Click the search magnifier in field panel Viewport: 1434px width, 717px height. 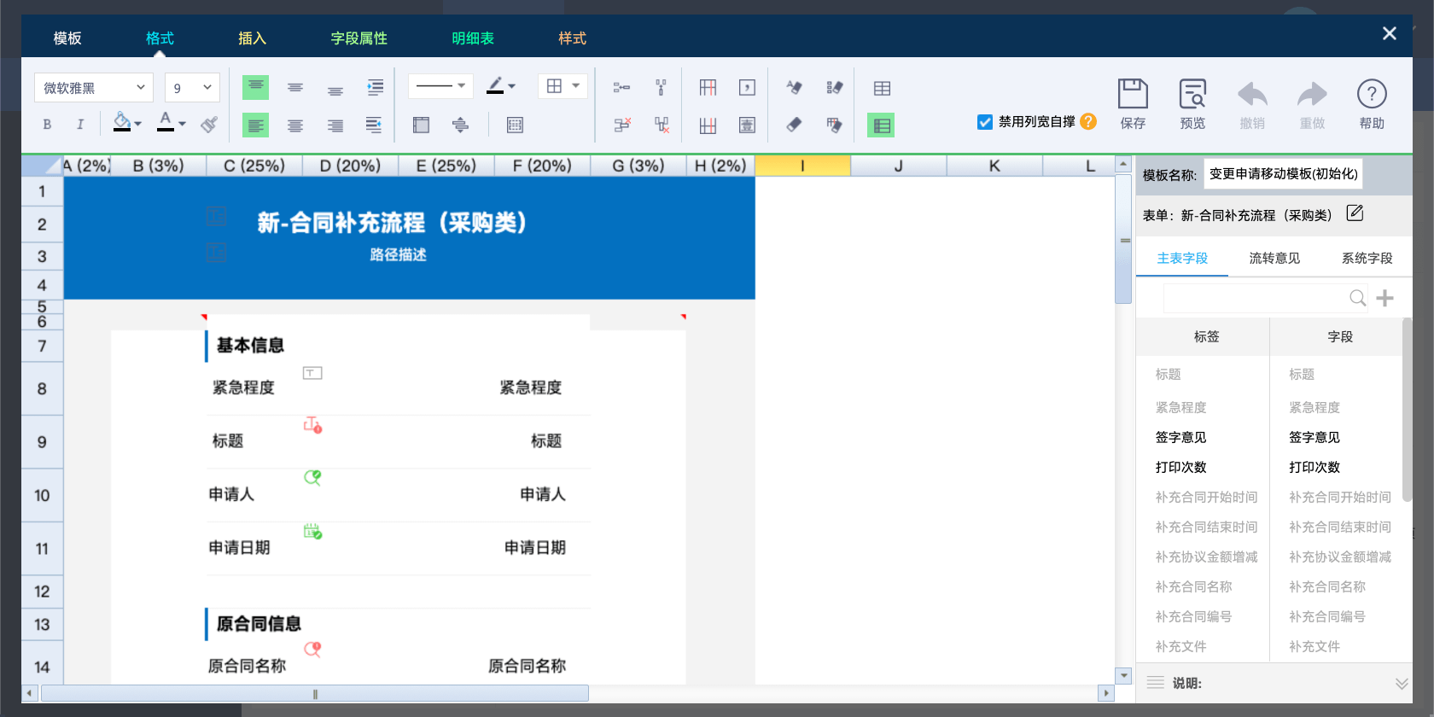[x=1357, y=298]
